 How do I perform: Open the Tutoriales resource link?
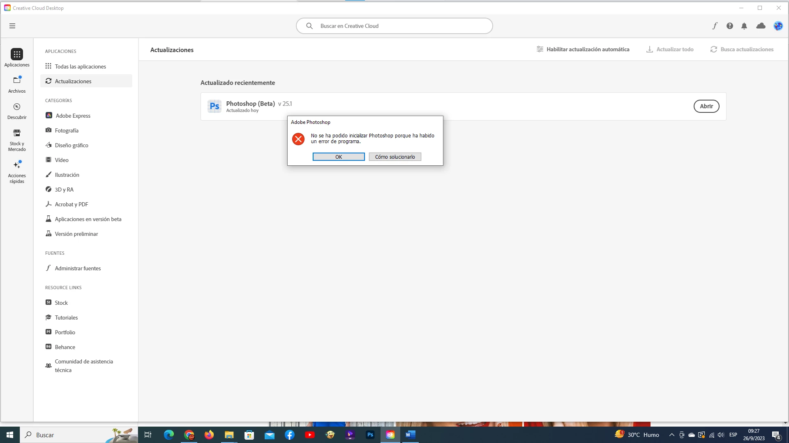click(x=66, y=317)
